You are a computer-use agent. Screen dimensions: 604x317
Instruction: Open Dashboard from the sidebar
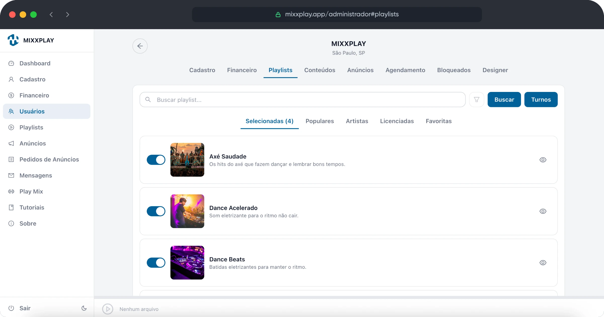click(47, 63)
